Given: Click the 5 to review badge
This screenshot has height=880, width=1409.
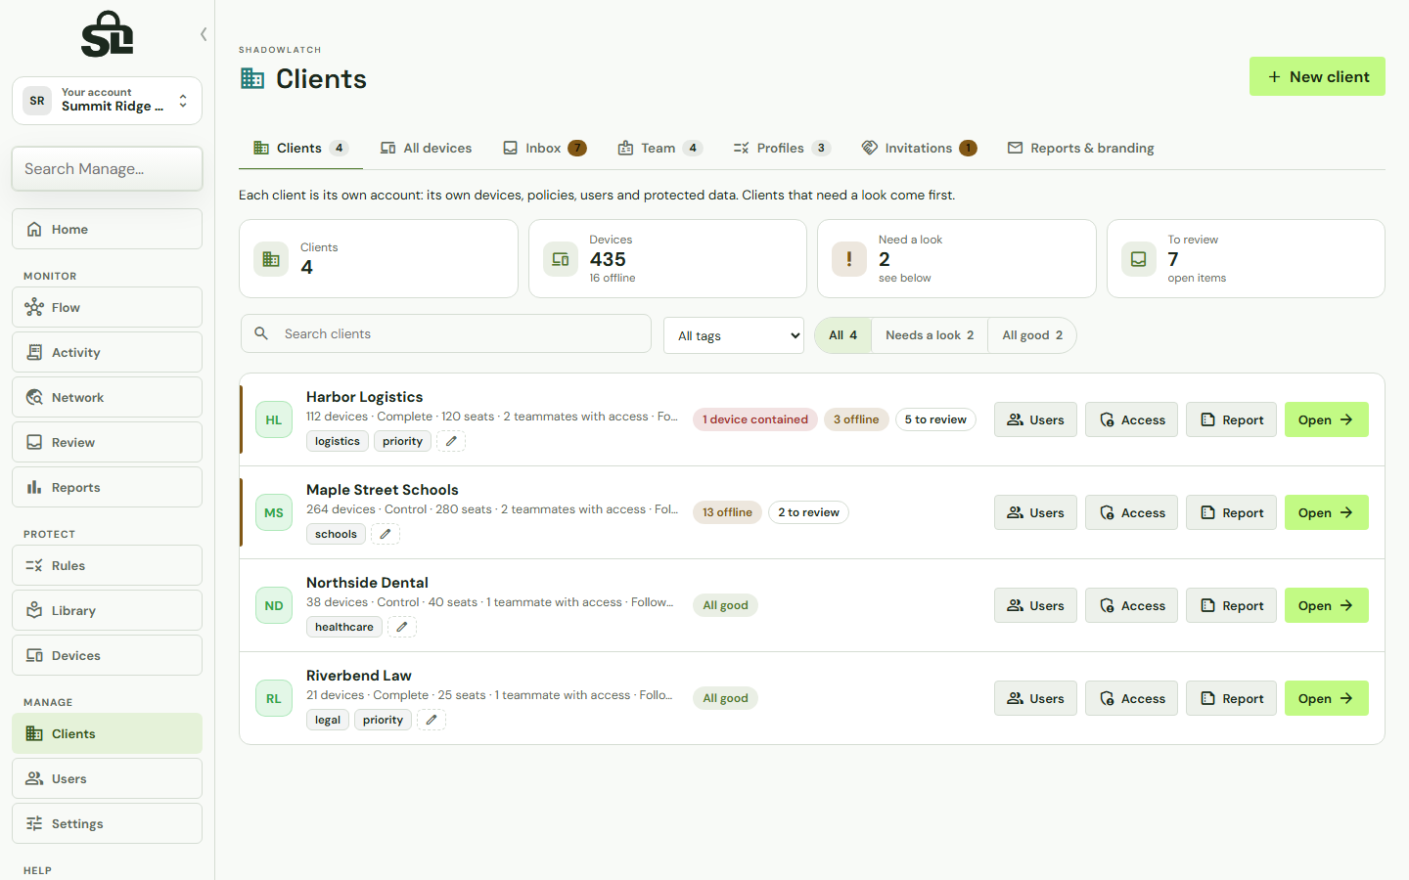Looking at the screenshot, I should [x=935, y=419].
